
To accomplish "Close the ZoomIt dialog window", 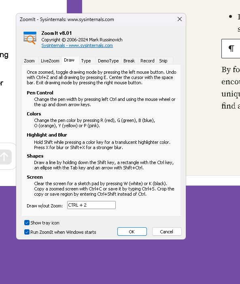I will (180, 19).
